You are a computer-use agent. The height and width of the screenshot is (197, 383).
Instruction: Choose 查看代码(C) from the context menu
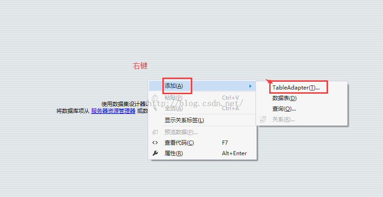tap(202, 143)
